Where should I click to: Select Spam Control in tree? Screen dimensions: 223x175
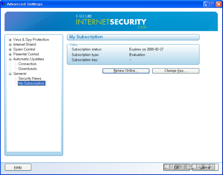coord(24,49)
